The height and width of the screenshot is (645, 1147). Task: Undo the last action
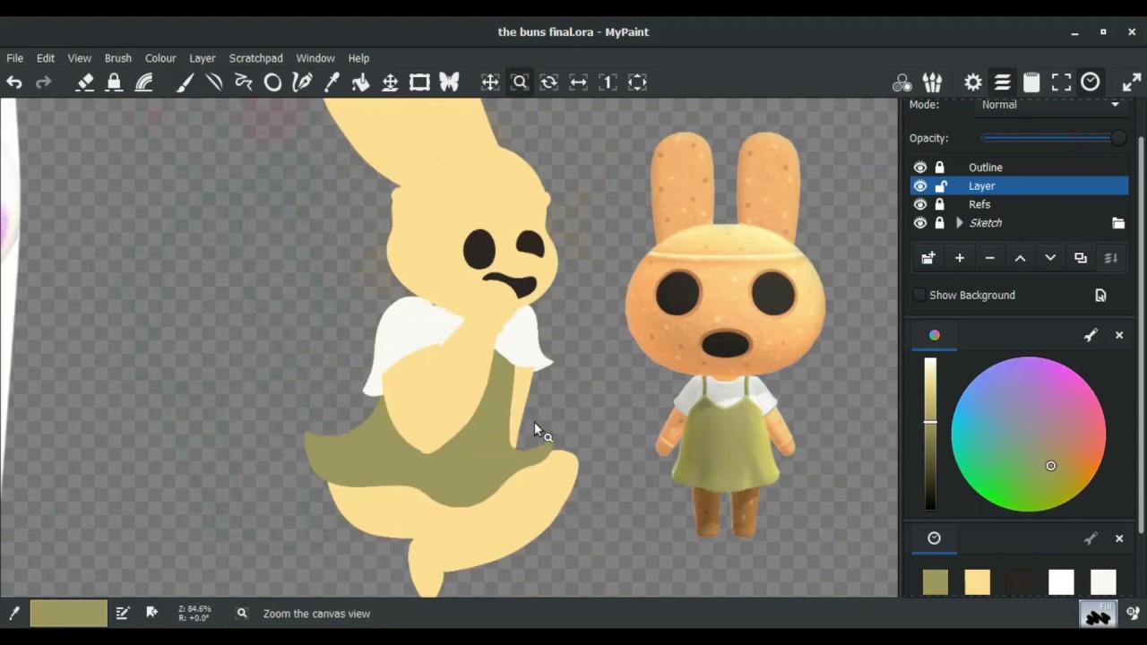(x=14, y=82)
